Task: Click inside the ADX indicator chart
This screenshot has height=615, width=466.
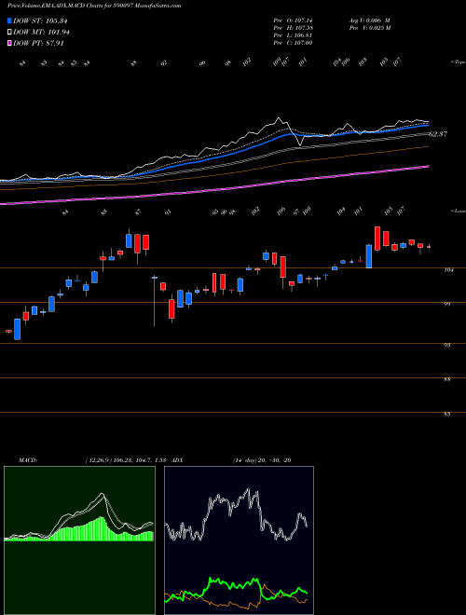Action: (x=239, y=540)
